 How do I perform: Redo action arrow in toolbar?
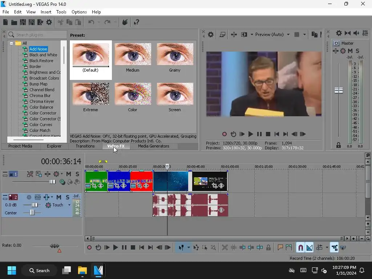108,22
